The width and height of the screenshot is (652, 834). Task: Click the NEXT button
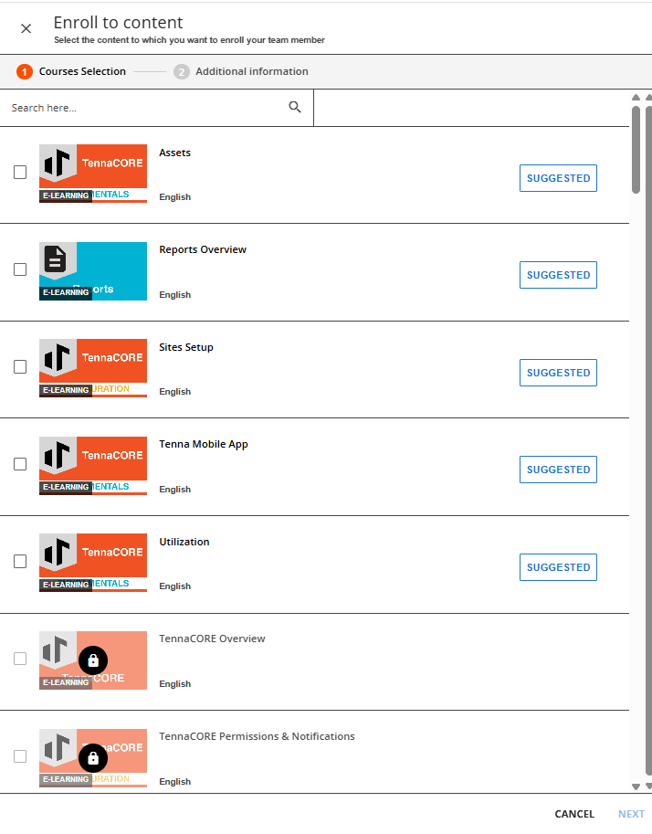click(x=631, y=814)
